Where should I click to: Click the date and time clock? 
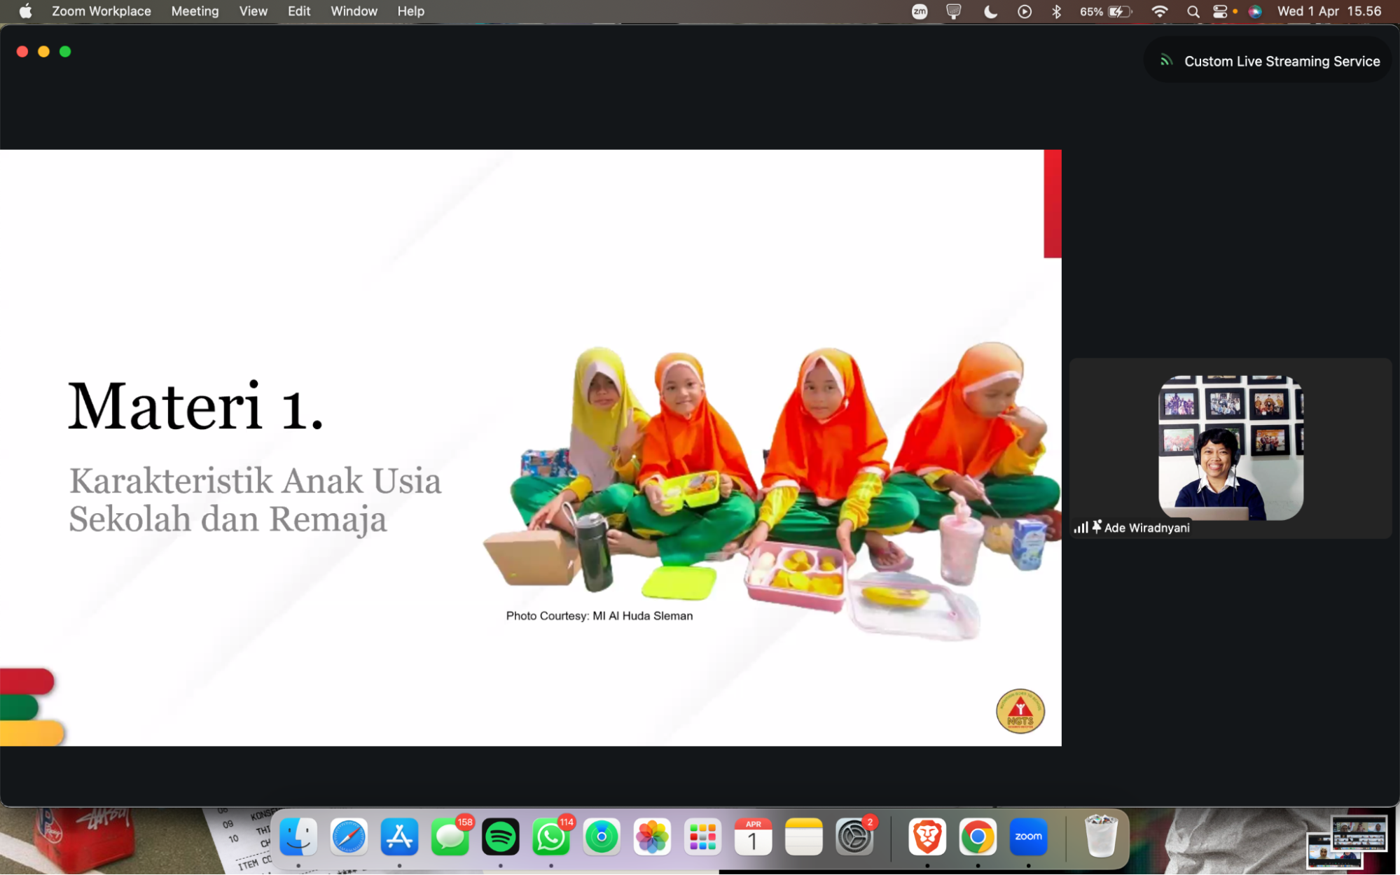click(x=1329, y=11)
